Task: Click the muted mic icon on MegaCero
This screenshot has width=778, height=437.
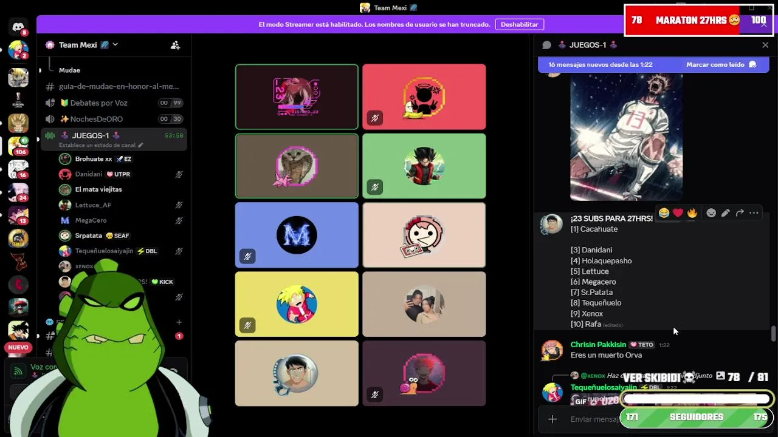Action: pos(179,220)
